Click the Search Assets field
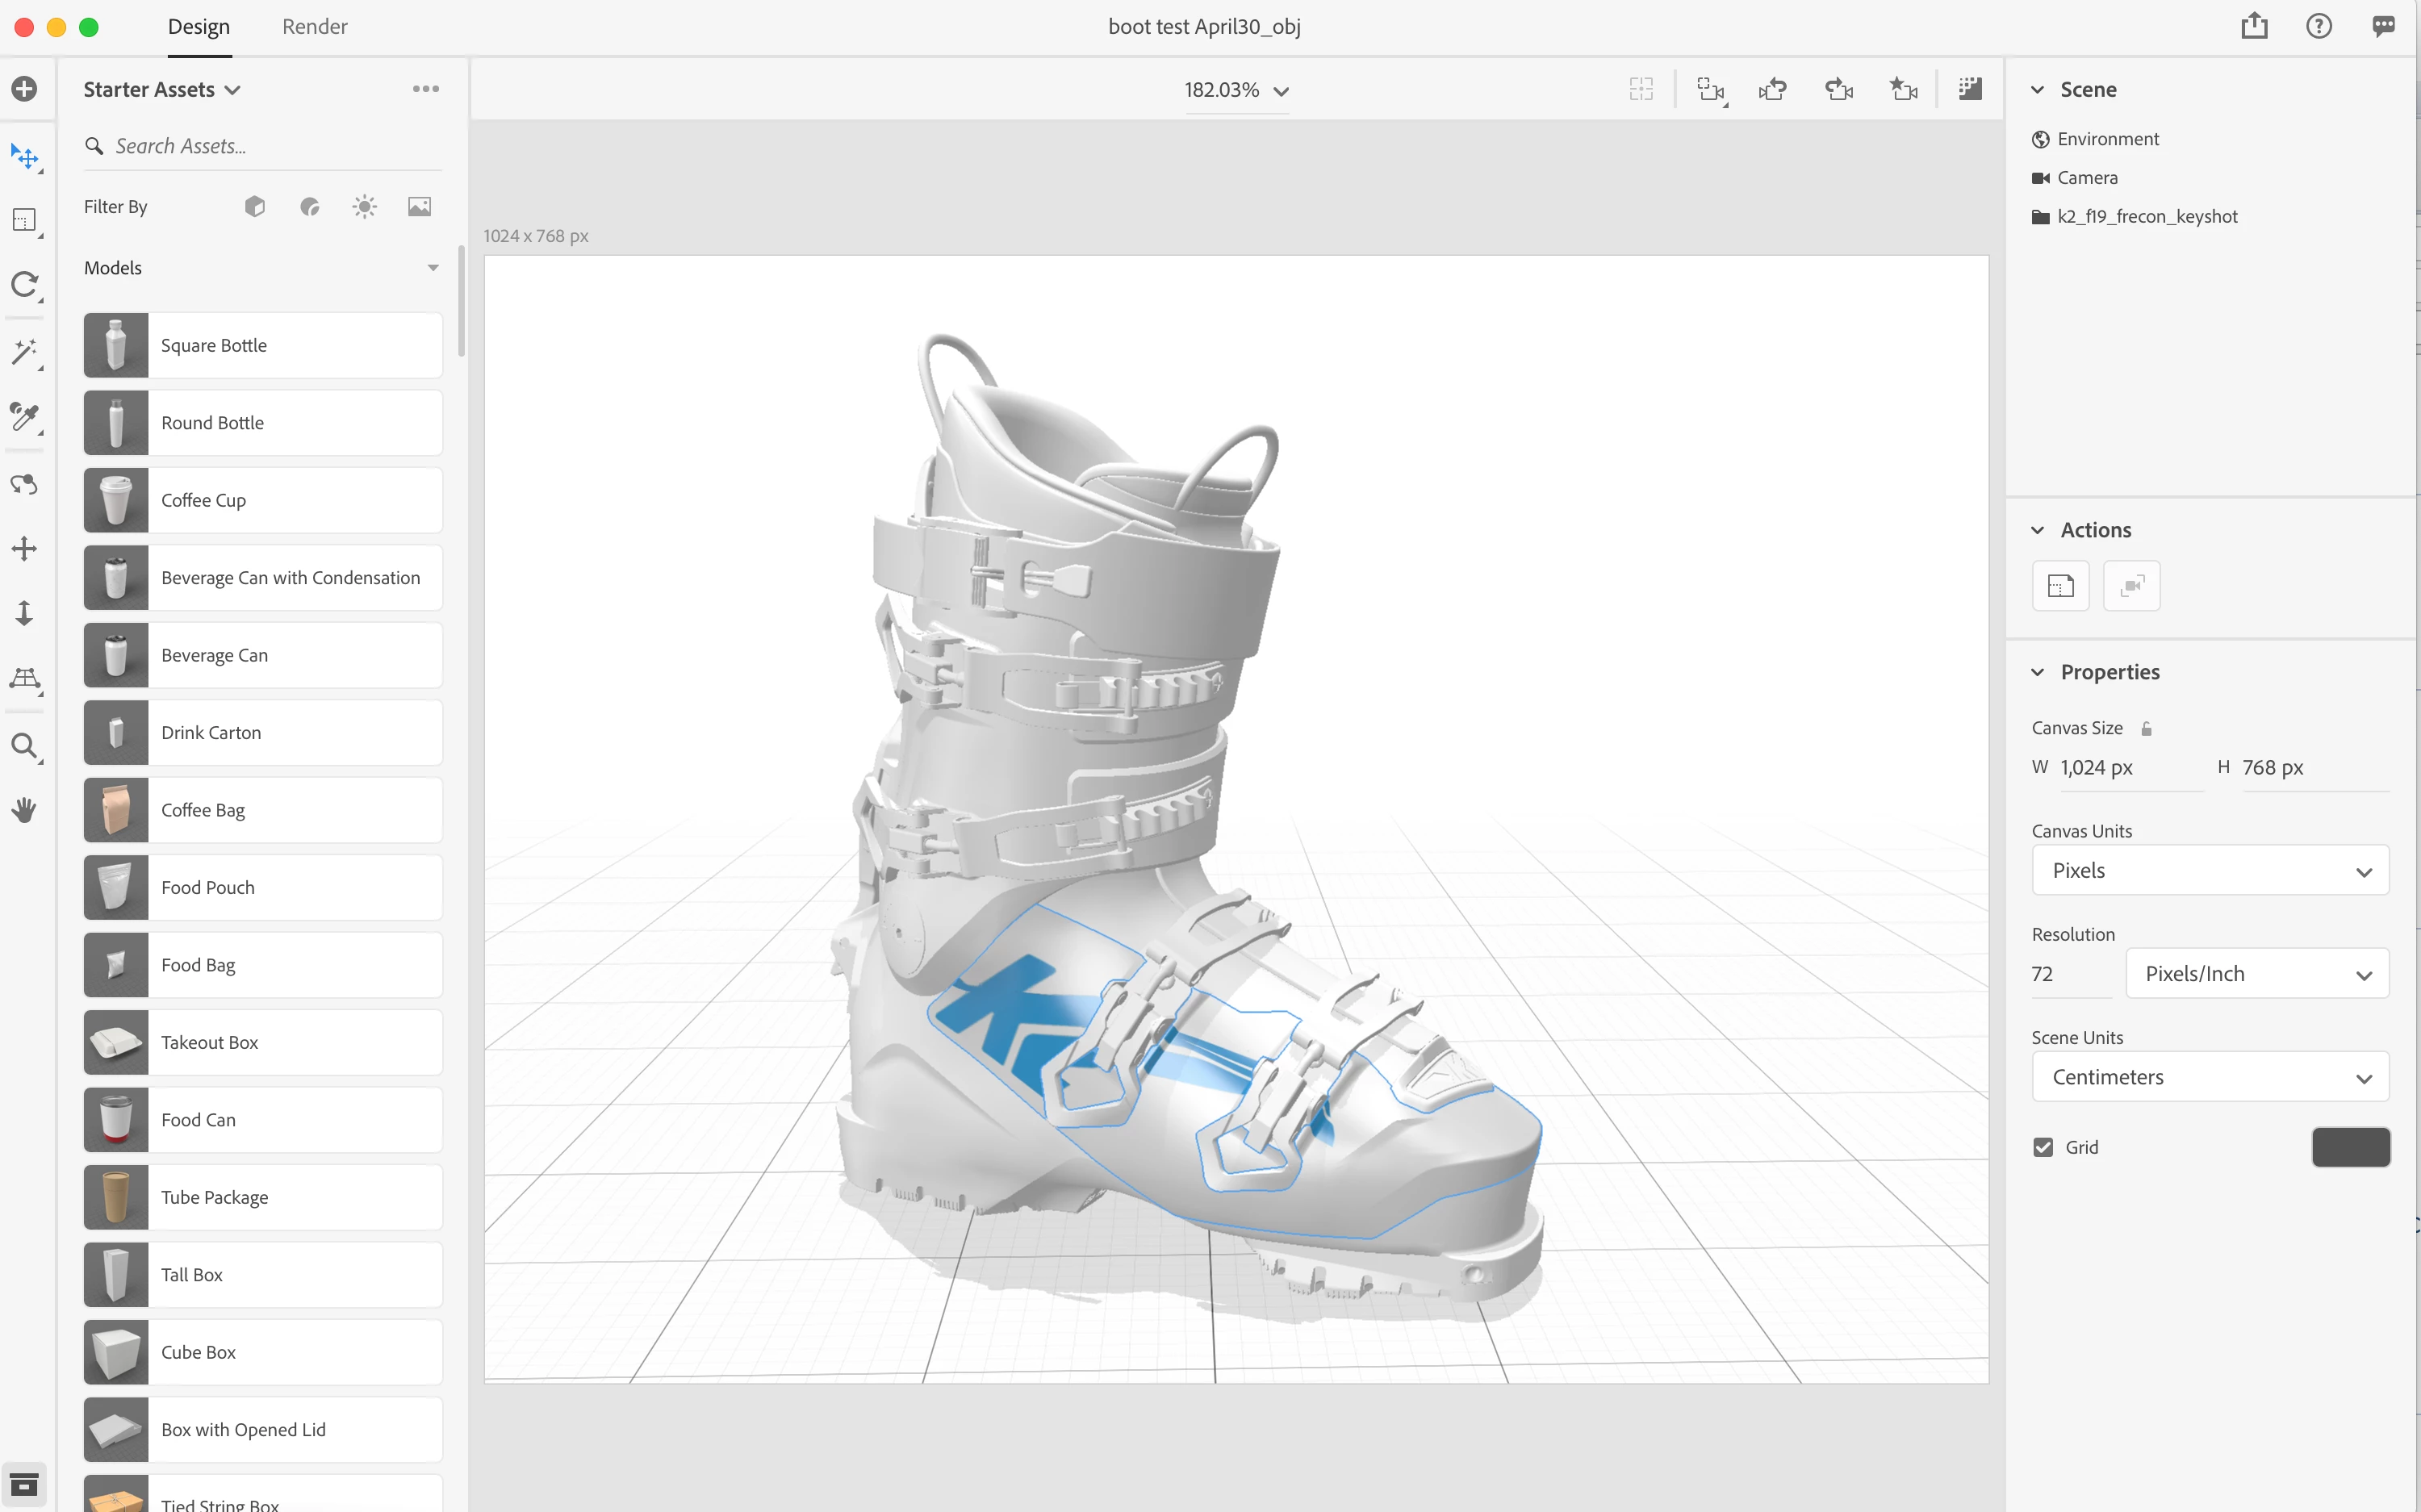 click(x=270, y=146)
